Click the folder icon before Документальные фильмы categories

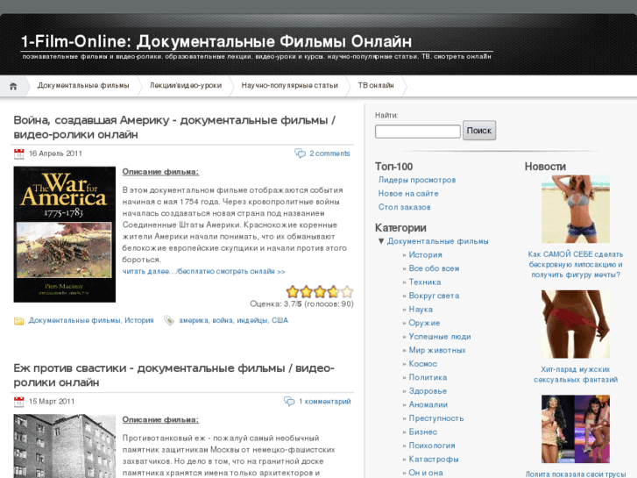(18, 321)
